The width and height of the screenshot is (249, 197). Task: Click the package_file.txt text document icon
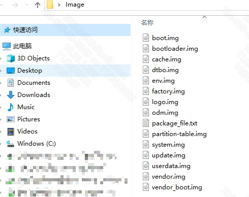click(x=146, y=123)
